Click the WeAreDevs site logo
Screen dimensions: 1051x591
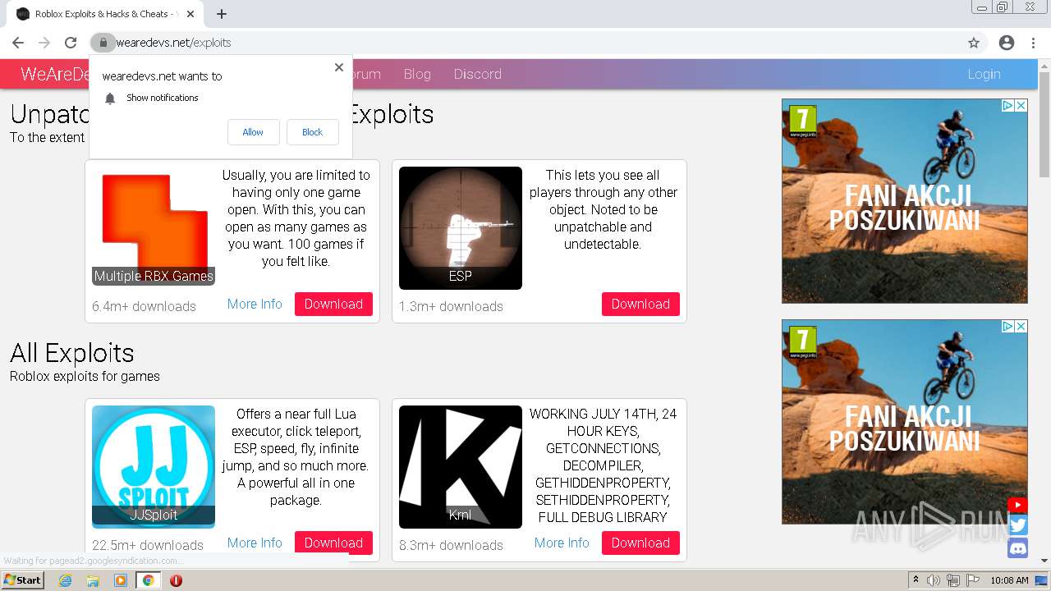pyautogui.click(x=54, y=74)
